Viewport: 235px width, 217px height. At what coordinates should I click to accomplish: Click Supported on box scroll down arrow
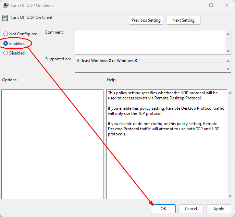228,69
